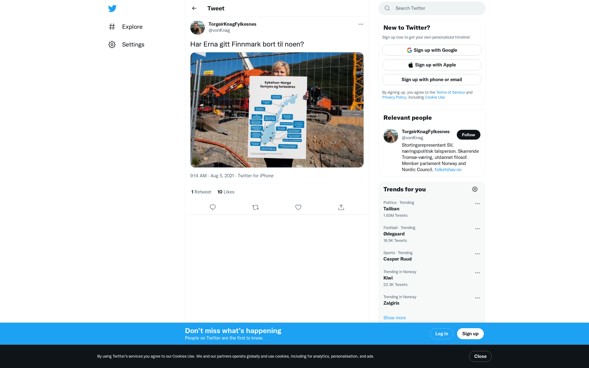Open more options for Casper Ruud trend
The width and height of the screenshot is (589, 368).
[477, 254]
